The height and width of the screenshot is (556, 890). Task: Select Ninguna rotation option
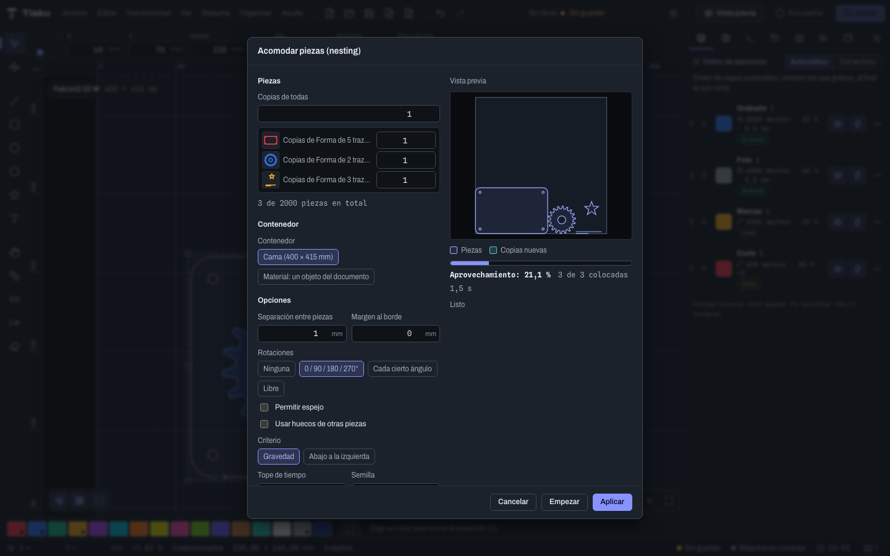(x=276, y=369)
